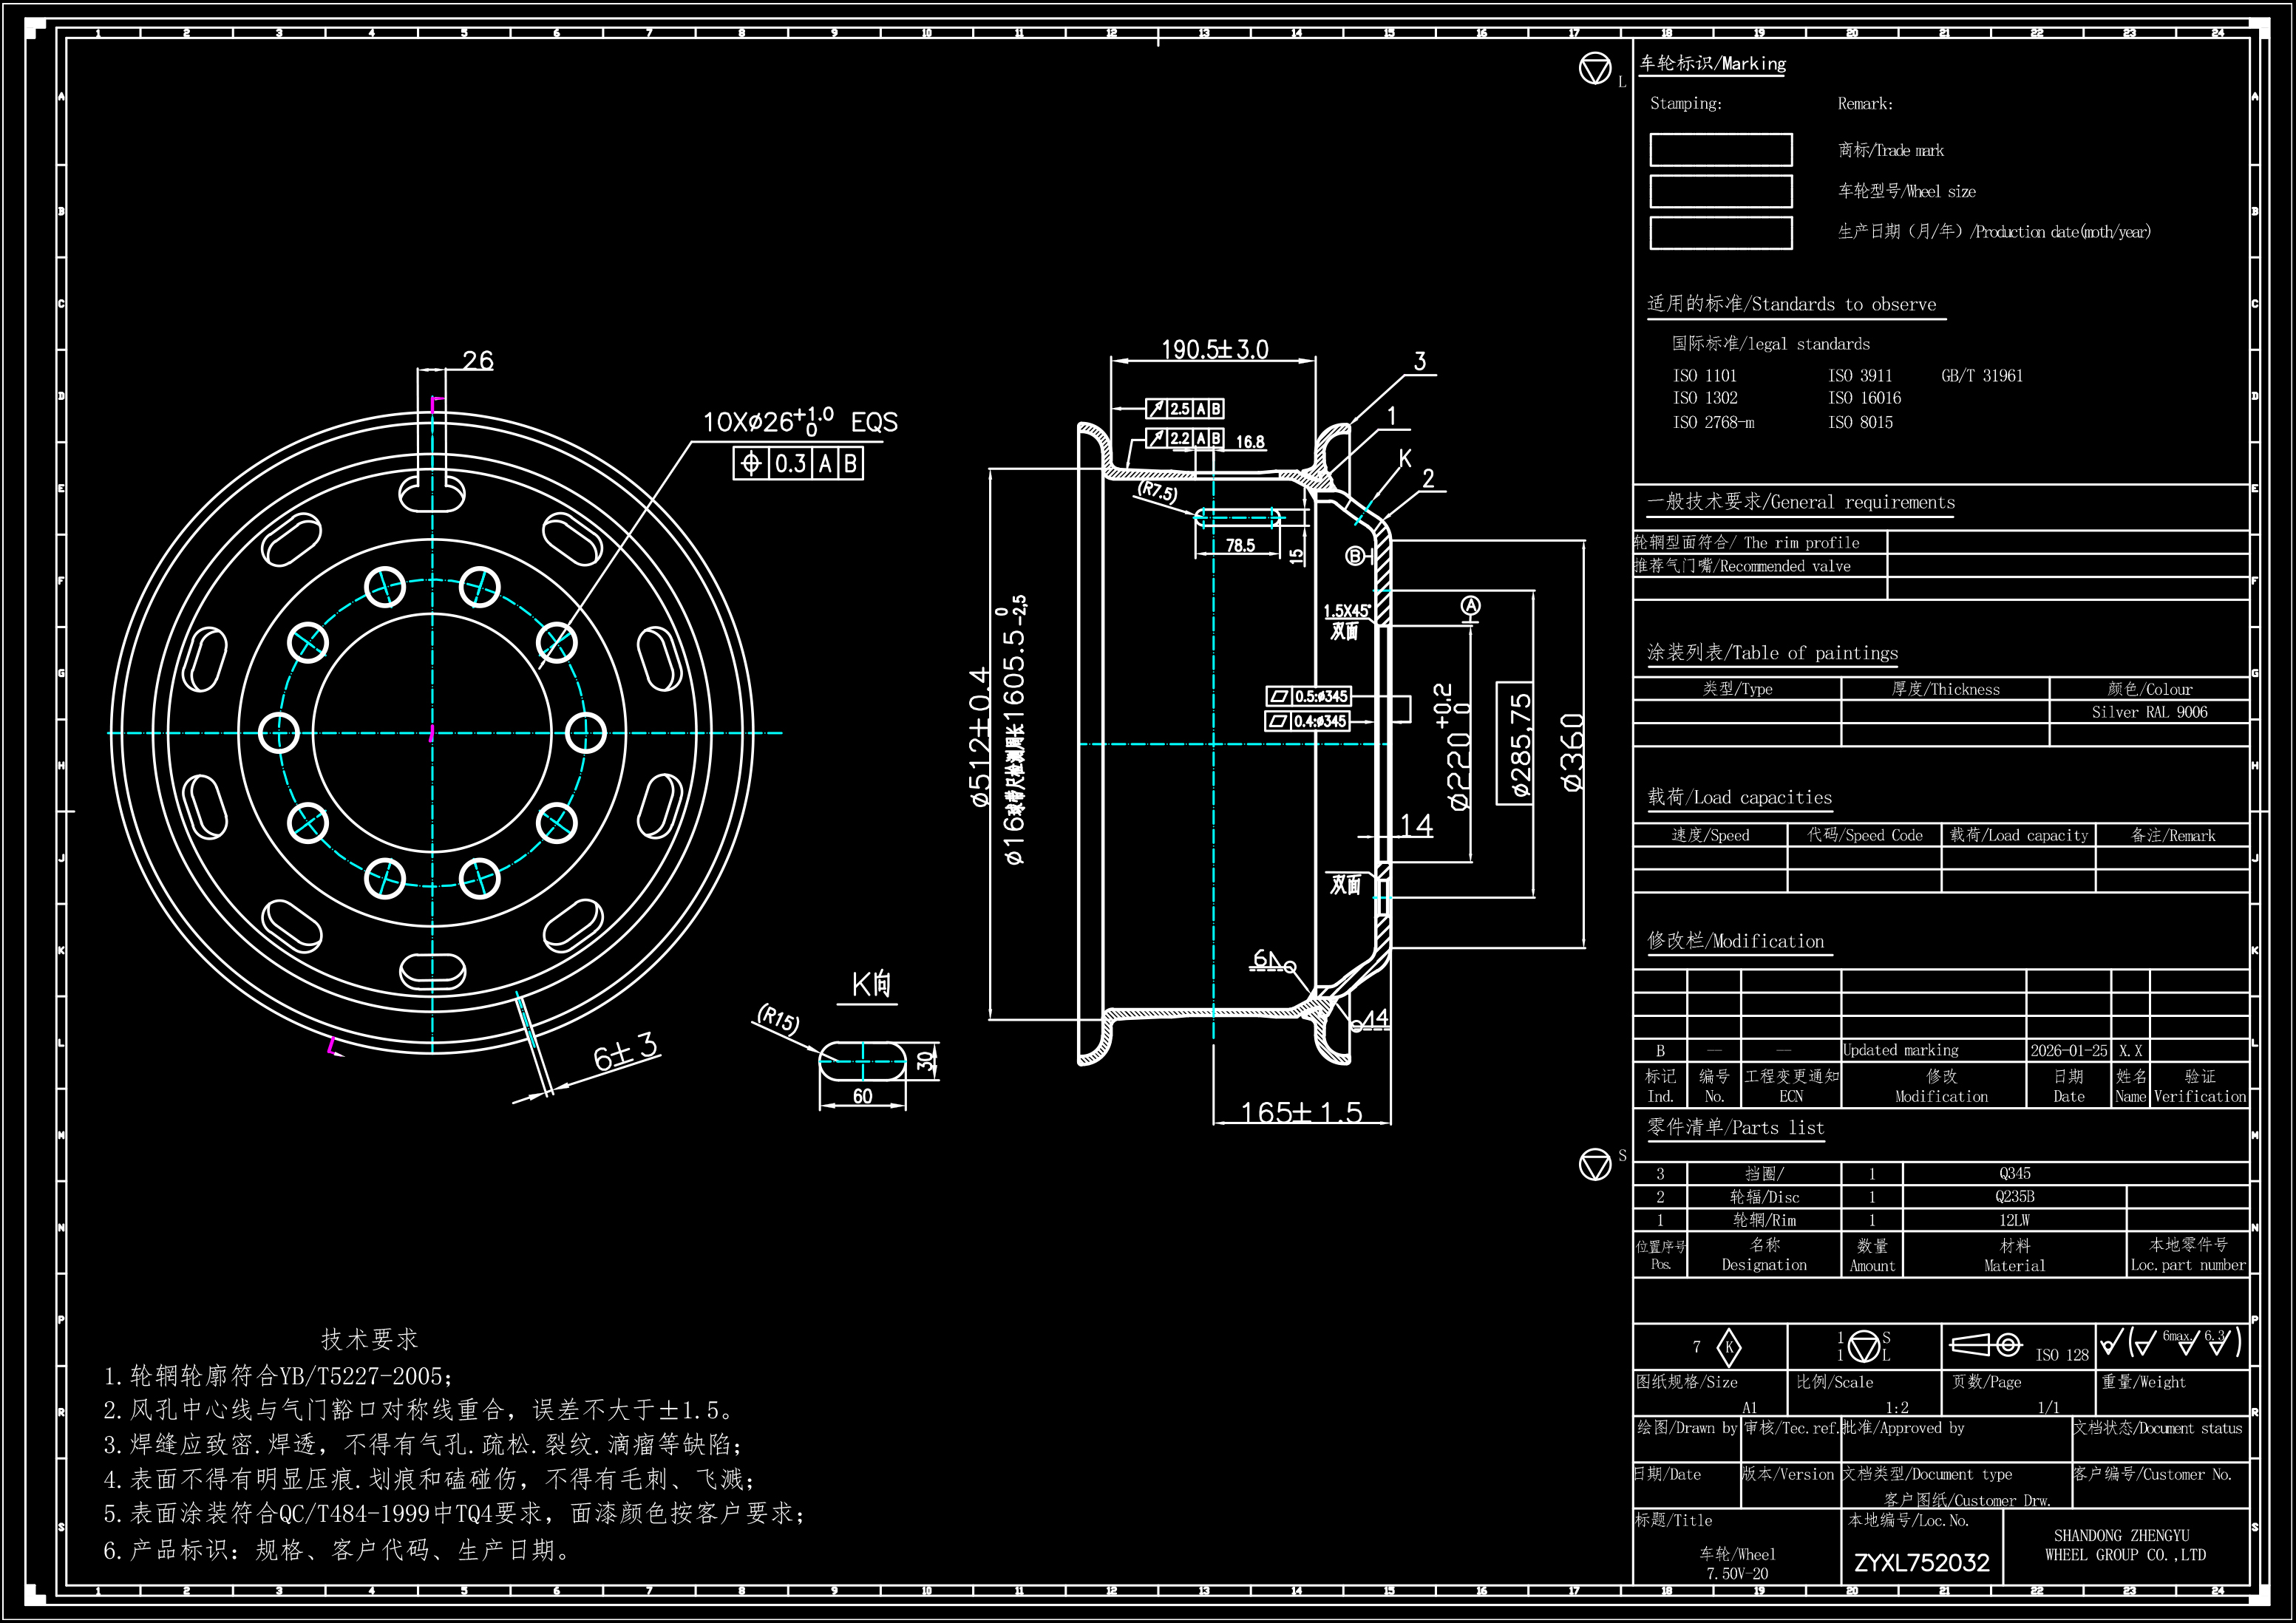Click the surface roughness symbols above Weight cell
The width and height of the screenshot is (2296, 1623).
click(2171, 1341)
